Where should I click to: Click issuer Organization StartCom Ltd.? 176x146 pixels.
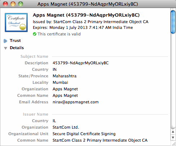point(66,127)
